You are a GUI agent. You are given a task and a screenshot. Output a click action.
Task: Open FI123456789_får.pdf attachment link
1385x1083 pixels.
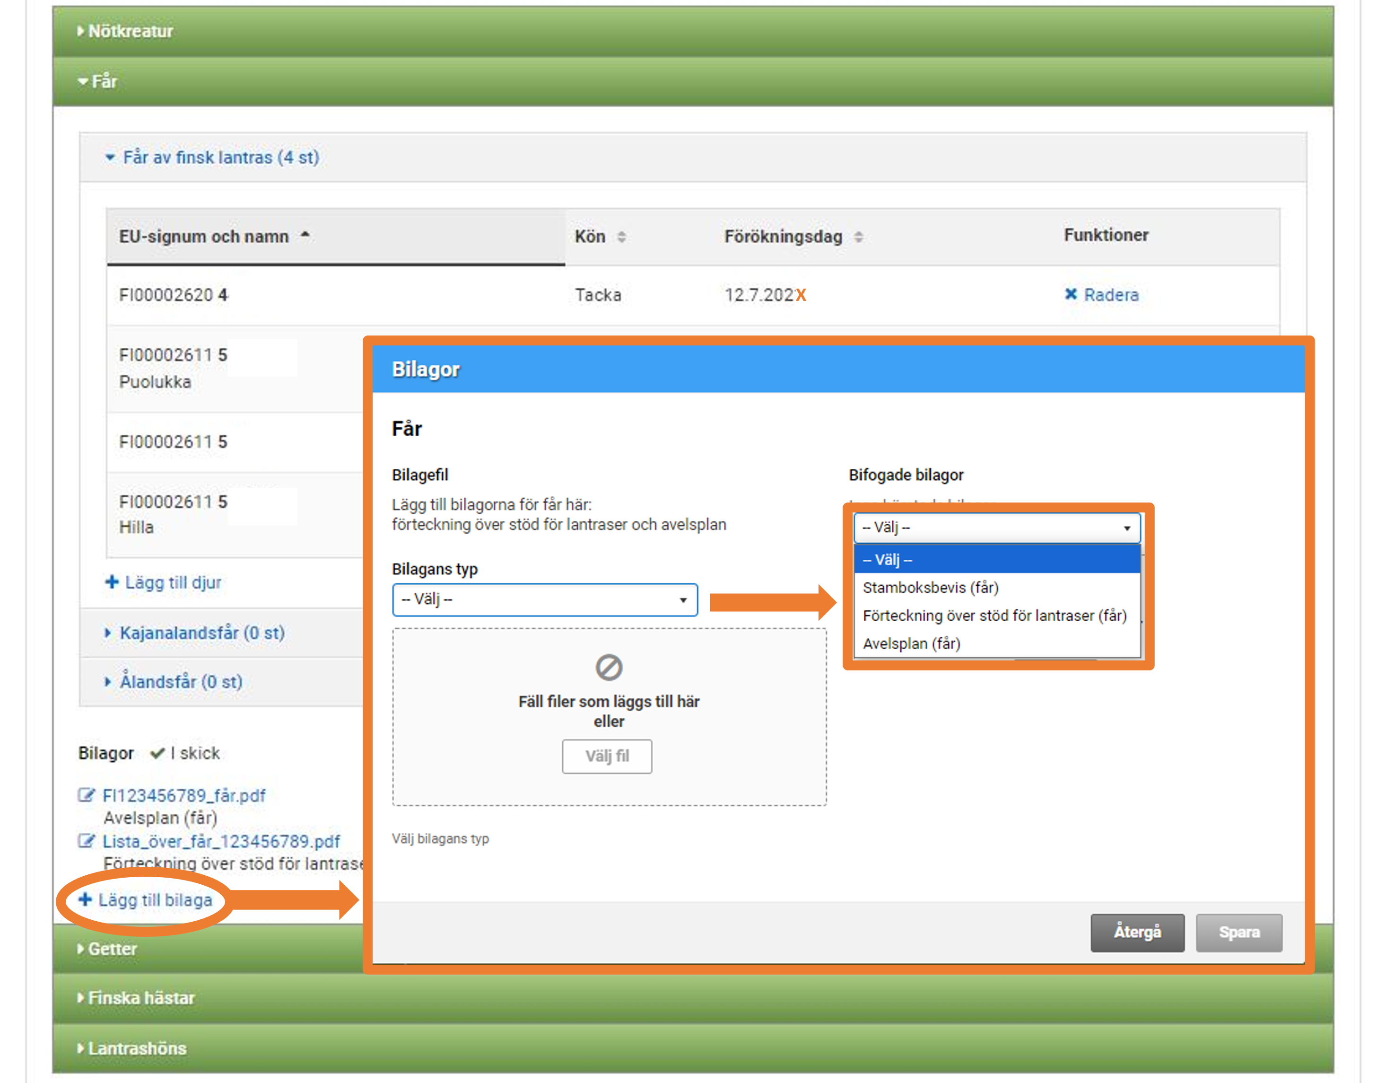(x=184, y=795)
